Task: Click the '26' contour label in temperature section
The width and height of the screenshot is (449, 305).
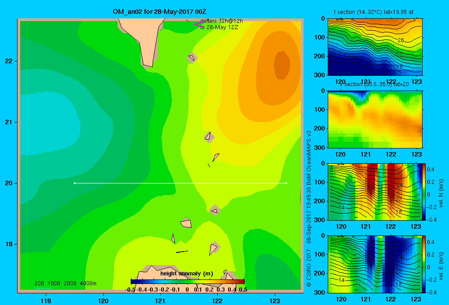Action: click(401, 40)
